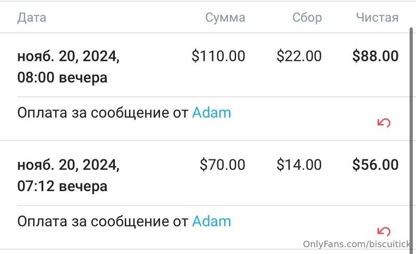This screenshot has width=416, height=254.
Task: Click the red undo arrow for the $110.00 payment
Action: [x=384, y=123]
